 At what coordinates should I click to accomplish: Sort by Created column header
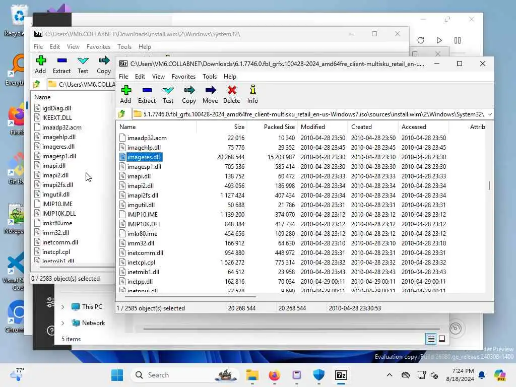373,126
